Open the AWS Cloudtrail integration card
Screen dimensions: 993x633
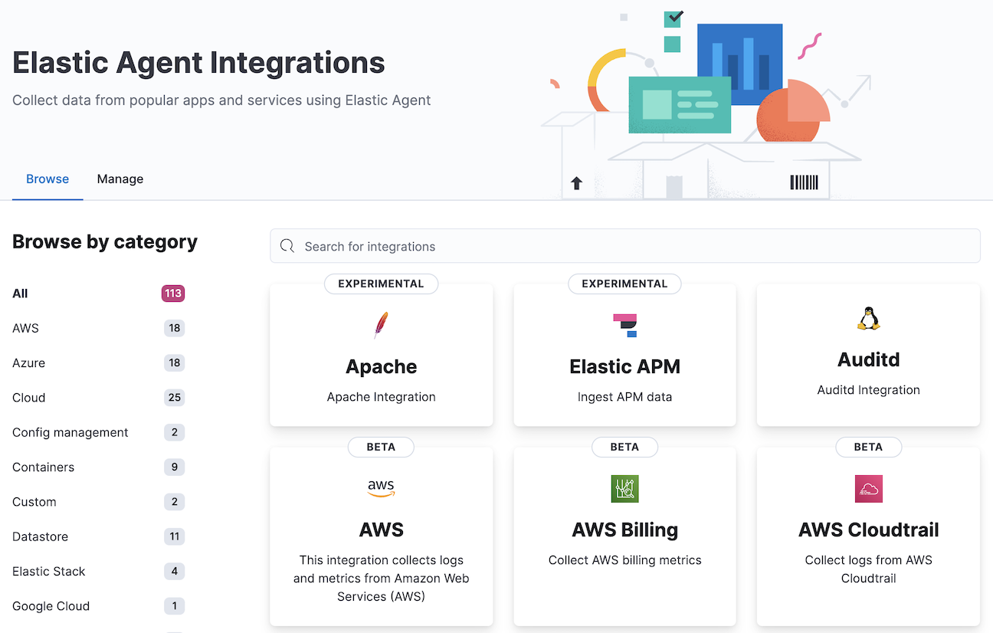click(x=868, y=536)
